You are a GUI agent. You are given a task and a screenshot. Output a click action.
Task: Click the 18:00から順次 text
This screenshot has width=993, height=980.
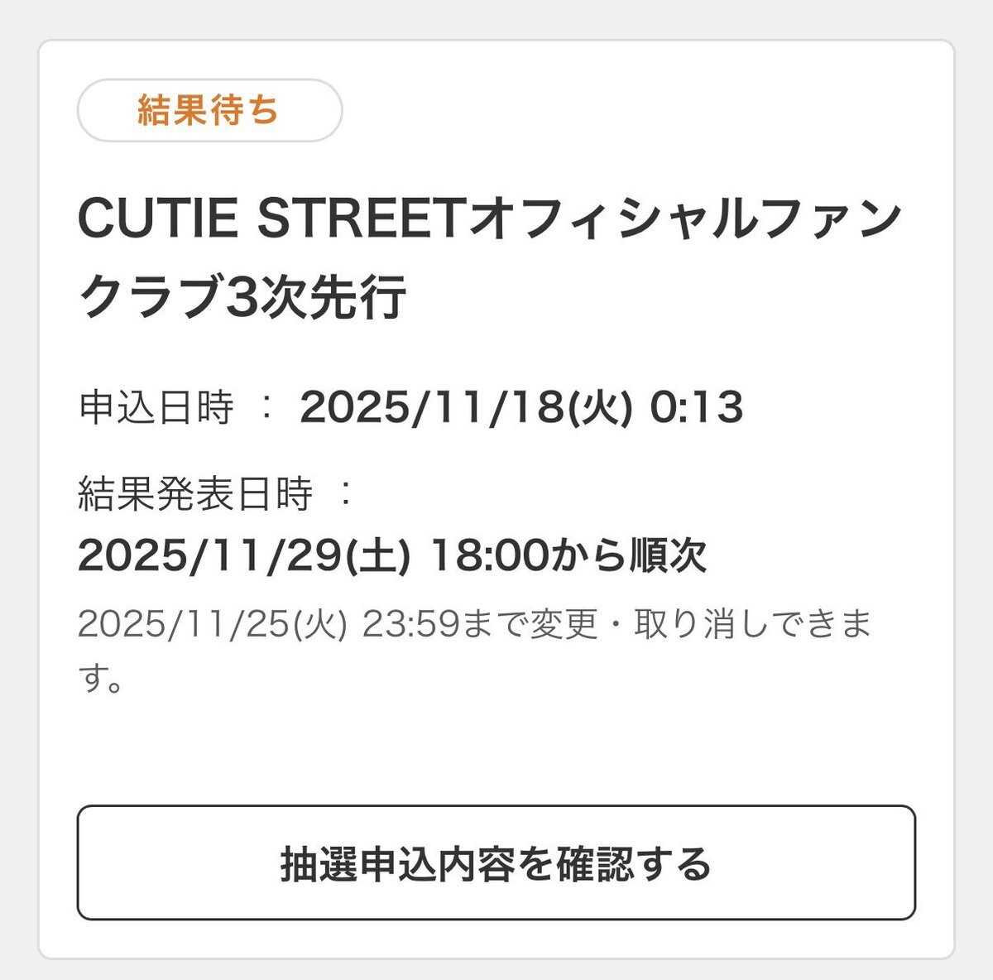point(568,555)
